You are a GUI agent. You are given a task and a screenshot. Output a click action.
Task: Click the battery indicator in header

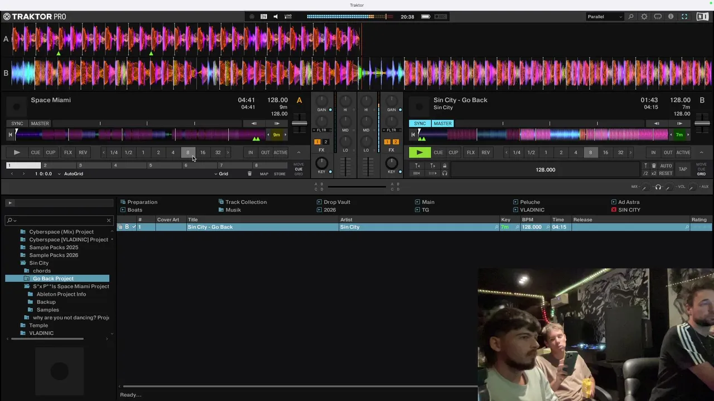(x=426, y=17)
